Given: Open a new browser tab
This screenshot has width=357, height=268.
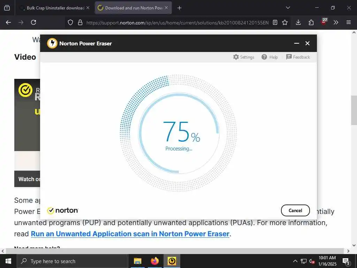Looking at the screenshot, I should (x=179, y=8).
